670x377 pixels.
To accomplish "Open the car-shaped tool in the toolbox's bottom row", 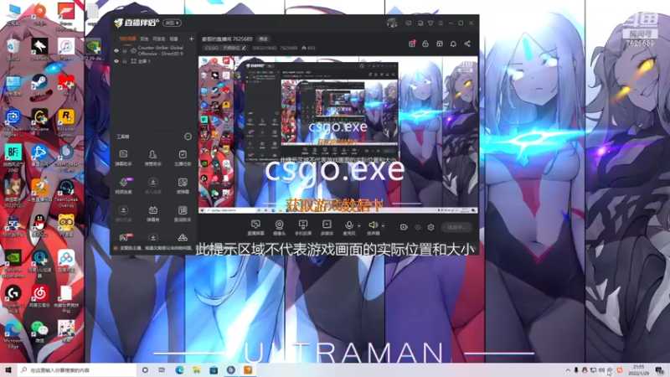I will pyautogui.click(x=183, y=238).
